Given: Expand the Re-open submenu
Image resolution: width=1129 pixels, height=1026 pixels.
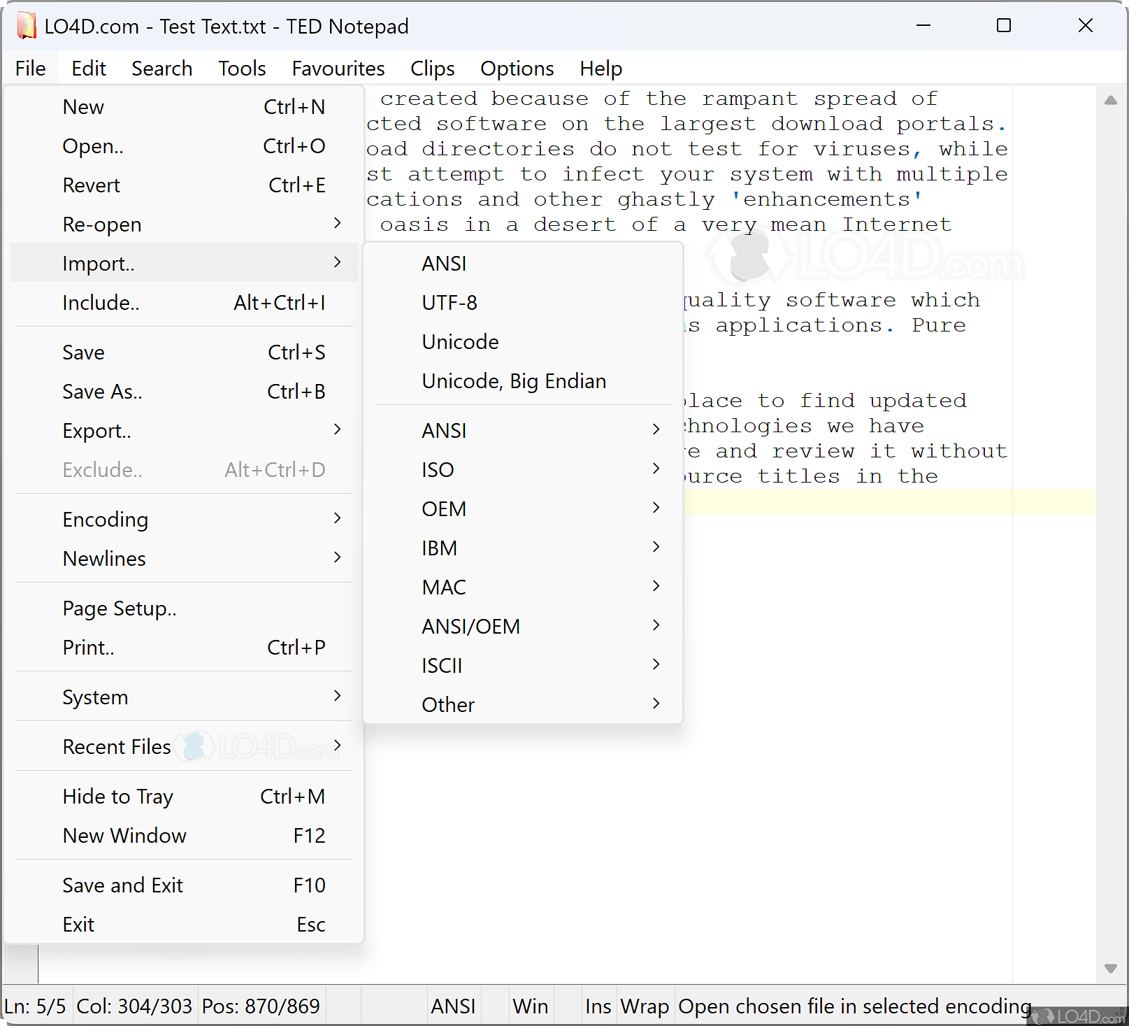Looking at the screenshot, I should [184, 225].
